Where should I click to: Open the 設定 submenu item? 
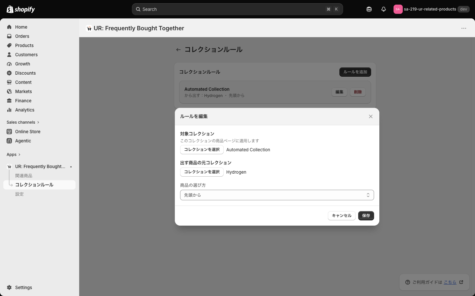(x=19, y=194)
